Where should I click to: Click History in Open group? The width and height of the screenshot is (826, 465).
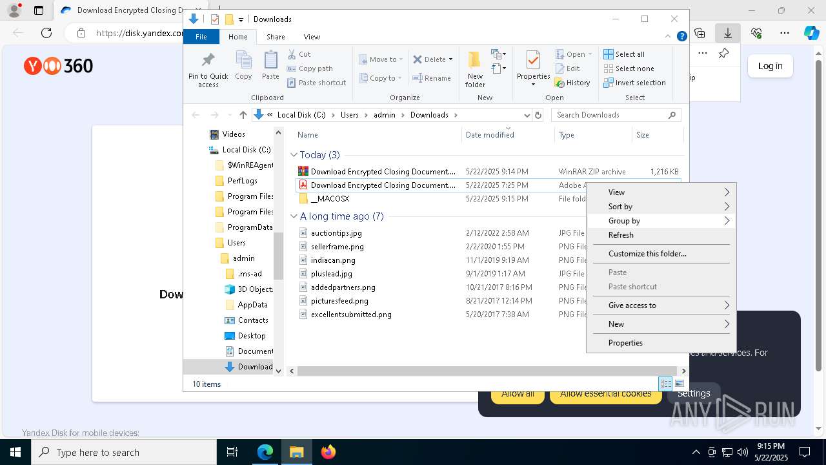pos(572,83)
